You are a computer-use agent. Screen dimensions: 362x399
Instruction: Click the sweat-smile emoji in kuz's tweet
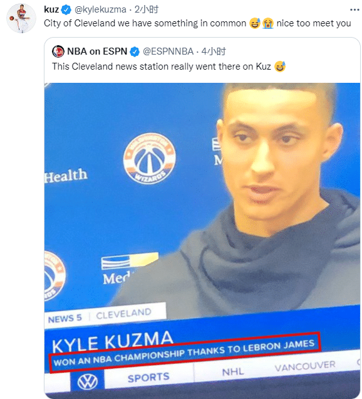pyautogui.click(x=255, y=23)
